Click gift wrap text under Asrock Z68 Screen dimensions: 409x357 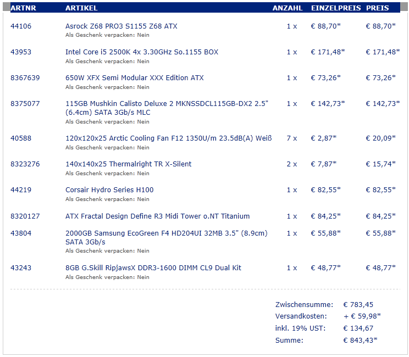[107, 35]
